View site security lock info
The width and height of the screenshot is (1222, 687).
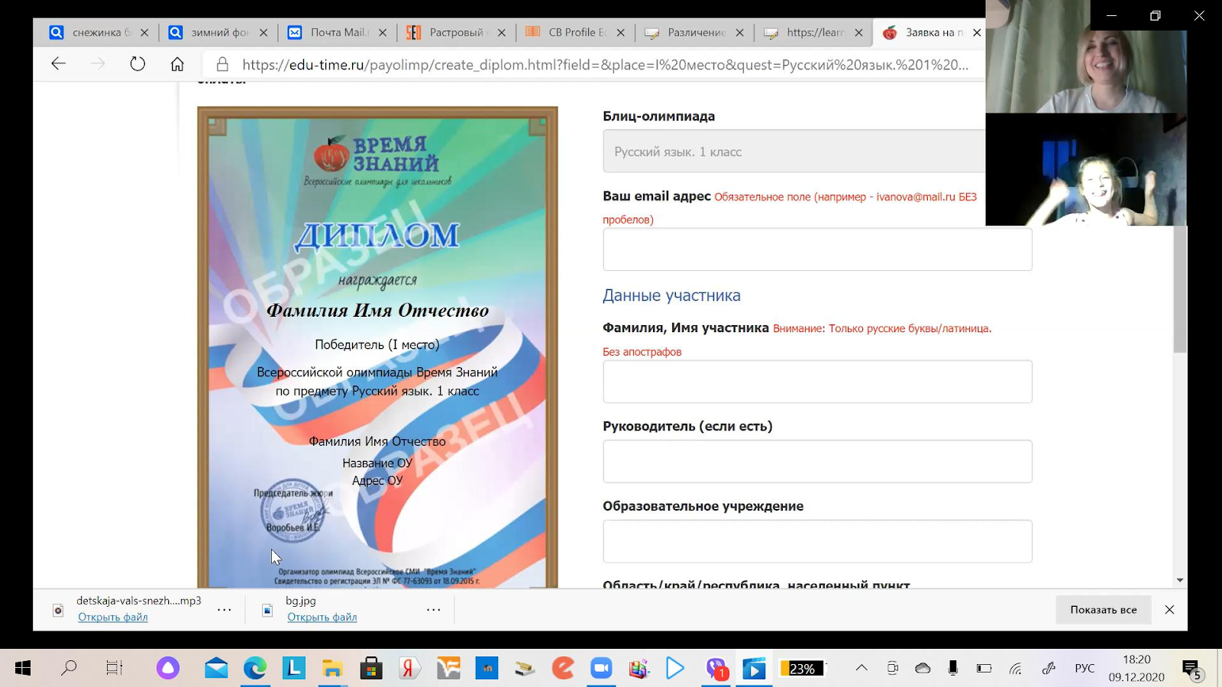coord(222,64)
